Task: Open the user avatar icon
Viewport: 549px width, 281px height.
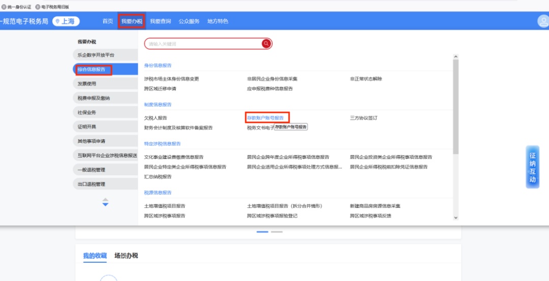Action: [542, 21]
